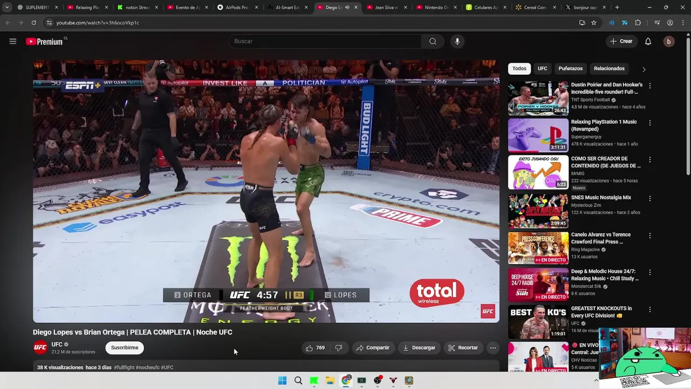The width and height of the screenshot is (691, 389).
Task: Switch to the SUPLEMENT browser tab
Action: point(37,8)
